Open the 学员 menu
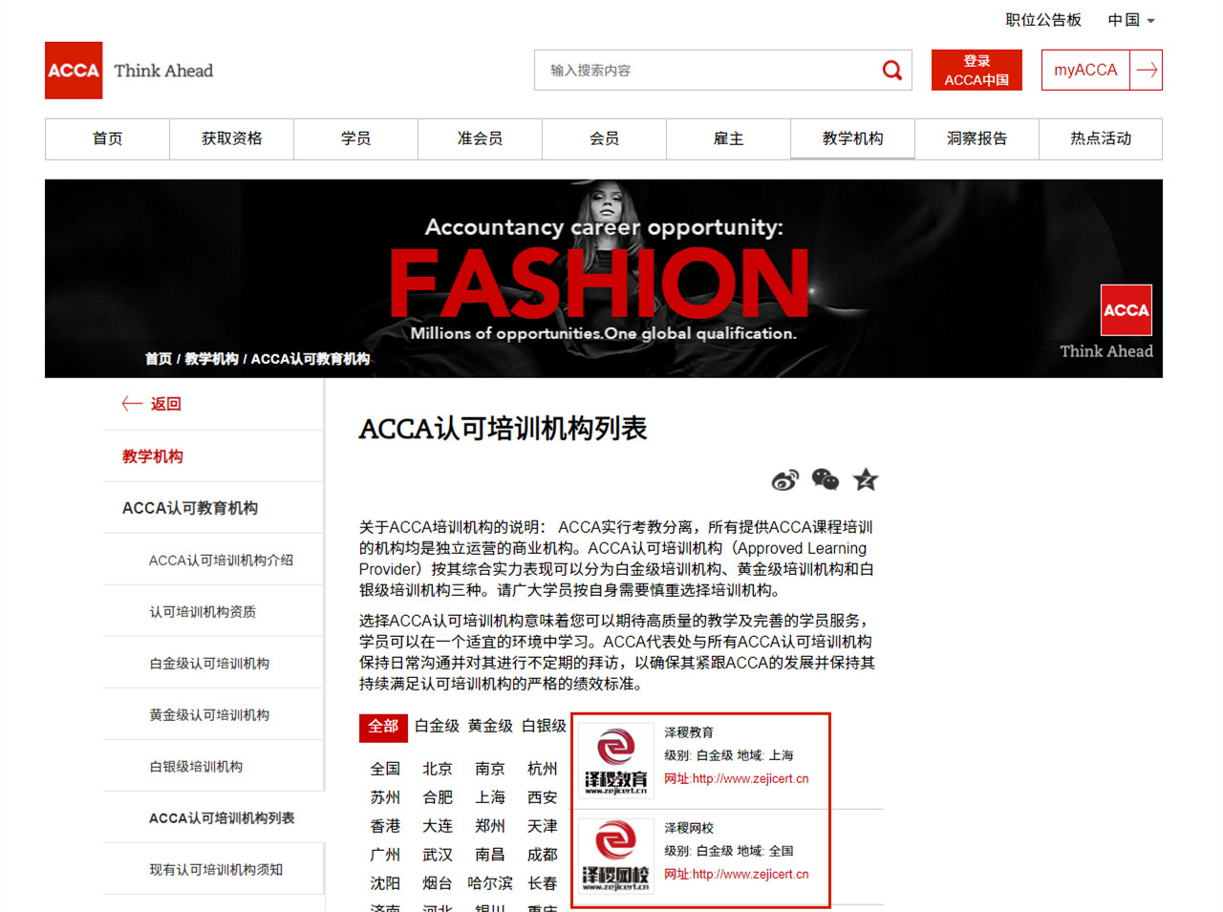The image size is (1223, 912). 355,138
